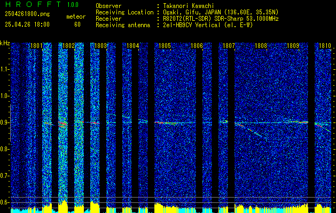Click the date 25.04.26 18:00

coord(27,24)
